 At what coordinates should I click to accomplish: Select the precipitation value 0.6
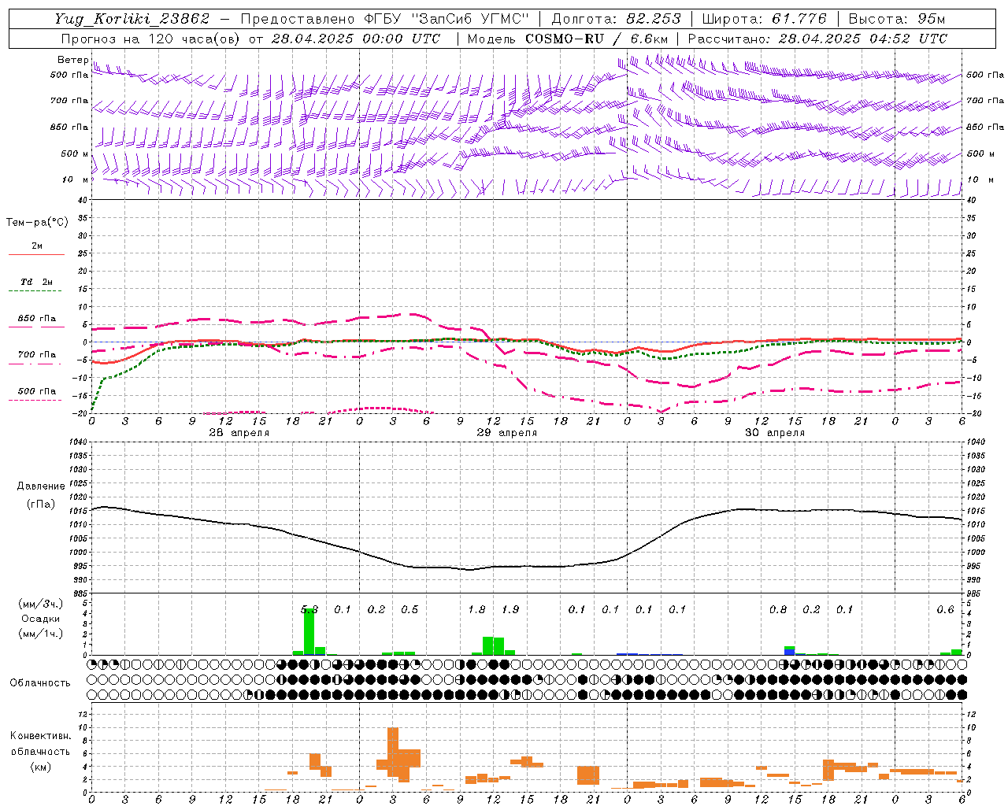coord(945,609)
